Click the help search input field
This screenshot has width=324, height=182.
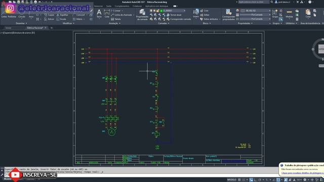(254, 2)
